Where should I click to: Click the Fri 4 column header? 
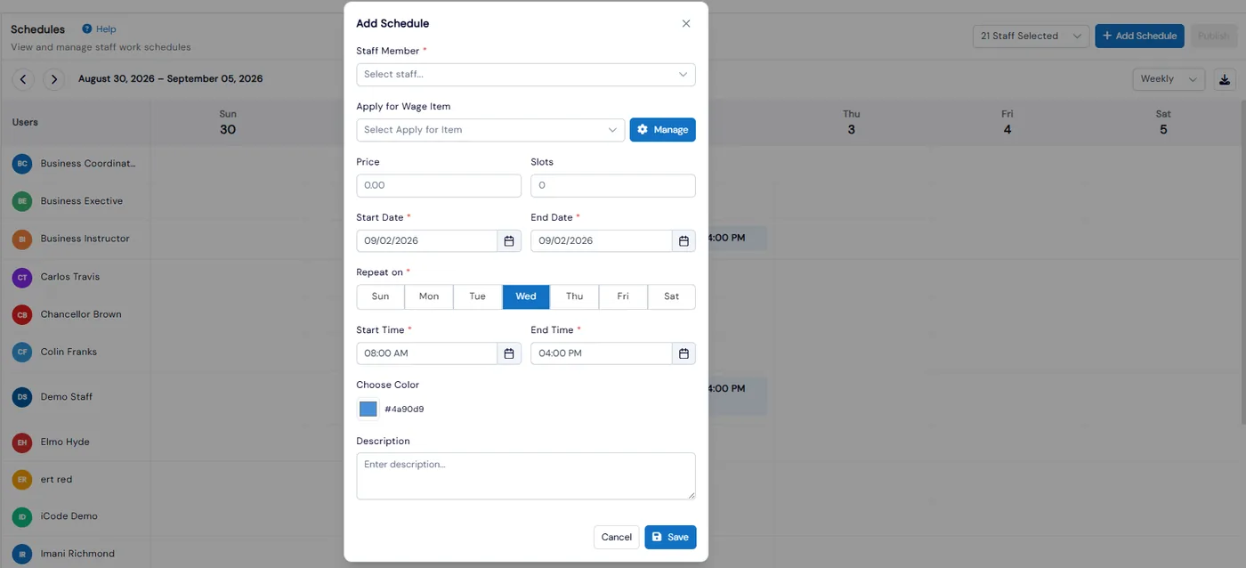1007,122
